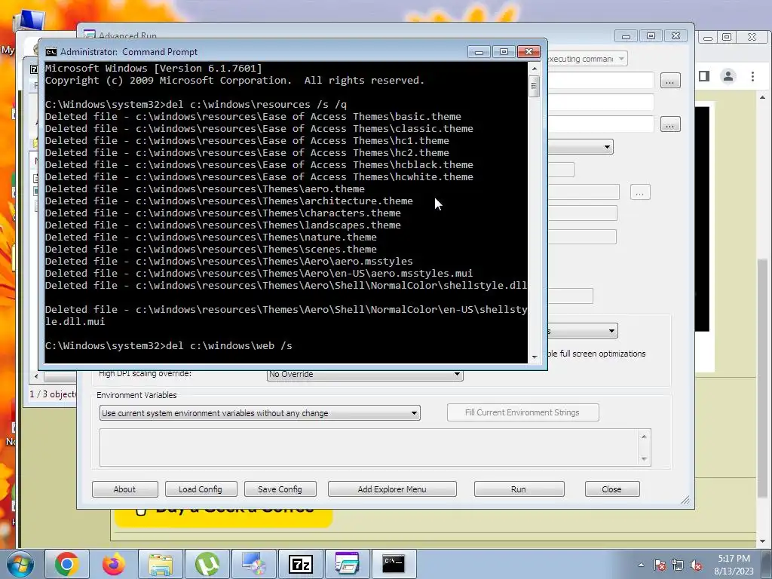Click the Command Prompt title bar icon

[51, 52]
